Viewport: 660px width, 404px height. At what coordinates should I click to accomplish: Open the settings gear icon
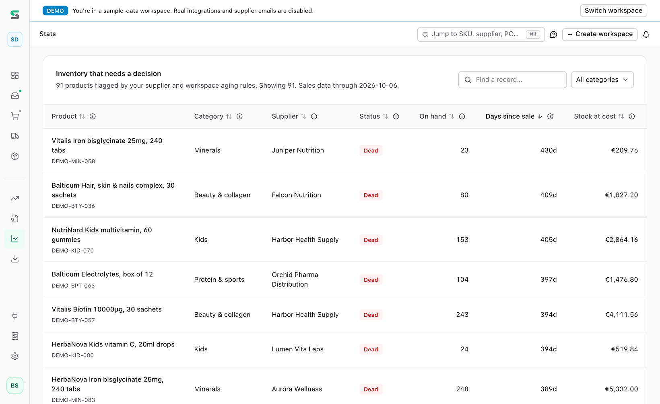(x=15, y=356)
